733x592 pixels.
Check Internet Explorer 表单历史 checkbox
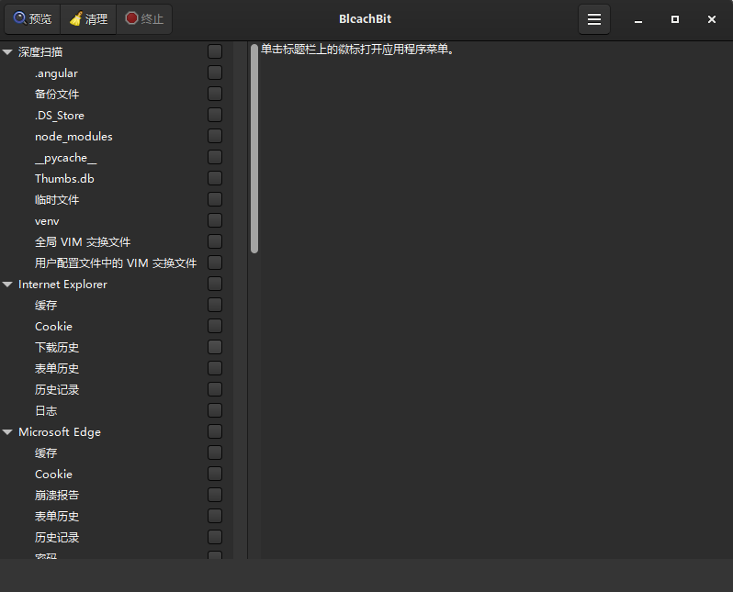(215, 369)
